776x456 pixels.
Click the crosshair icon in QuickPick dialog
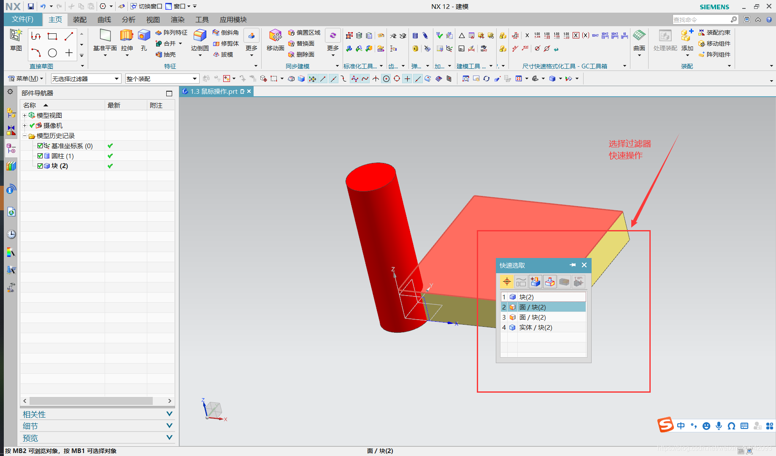(507, 281)
